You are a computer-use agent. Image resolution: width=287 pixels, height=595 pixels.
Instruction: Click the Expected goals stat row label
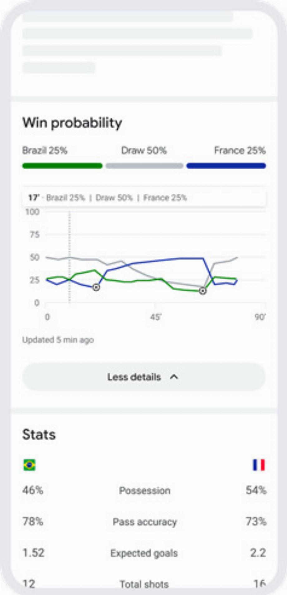click(144, 553)
